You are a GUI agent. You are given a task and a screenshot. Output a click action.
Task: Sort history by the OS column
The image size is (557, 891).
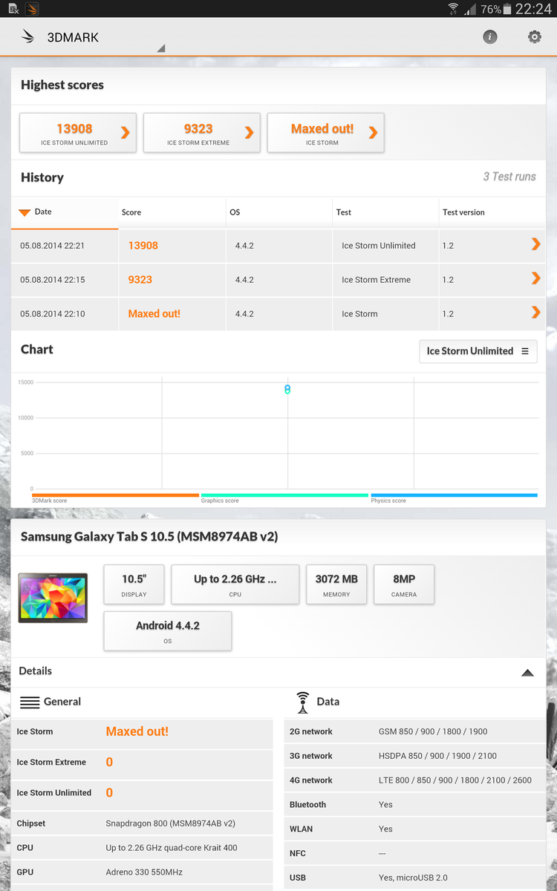point(279,212)
